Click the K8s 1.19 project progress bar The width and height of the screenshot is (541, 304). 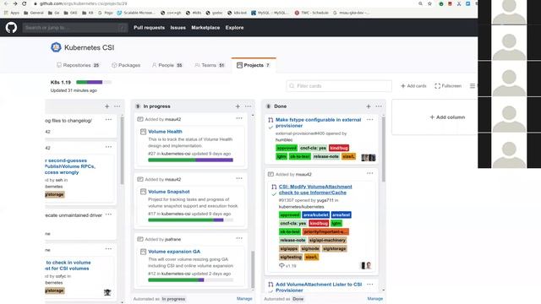coord(94,82)
